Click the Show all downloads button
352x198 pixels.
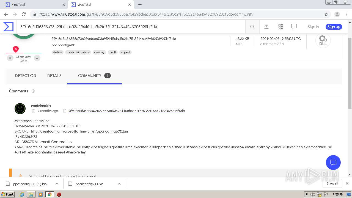332,183
